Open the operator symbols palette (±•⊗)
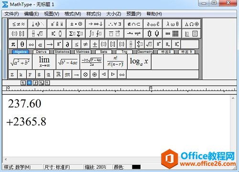Viewport: 239px width, 172px height. pos(76,24)
